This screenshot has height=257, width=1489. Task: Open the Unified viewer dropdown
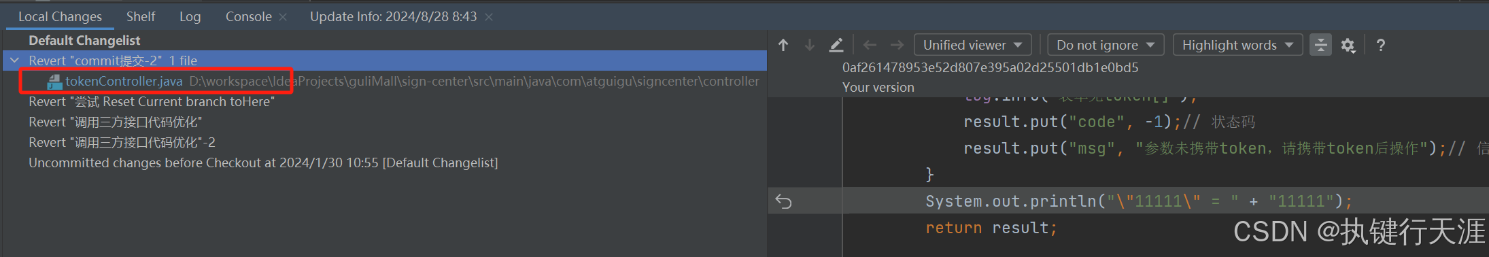click(x=972, y=45)
